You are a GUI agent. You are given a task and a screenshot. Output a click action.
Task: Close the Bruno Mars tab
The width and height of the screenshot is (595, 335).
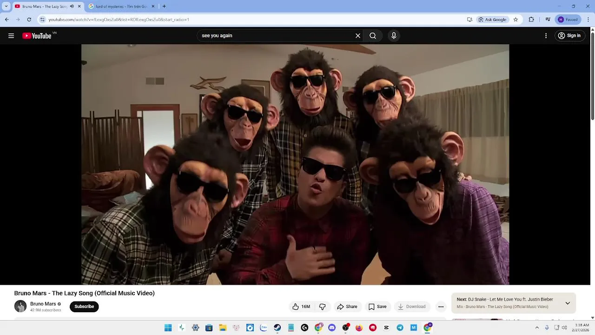tap(79, 7)
